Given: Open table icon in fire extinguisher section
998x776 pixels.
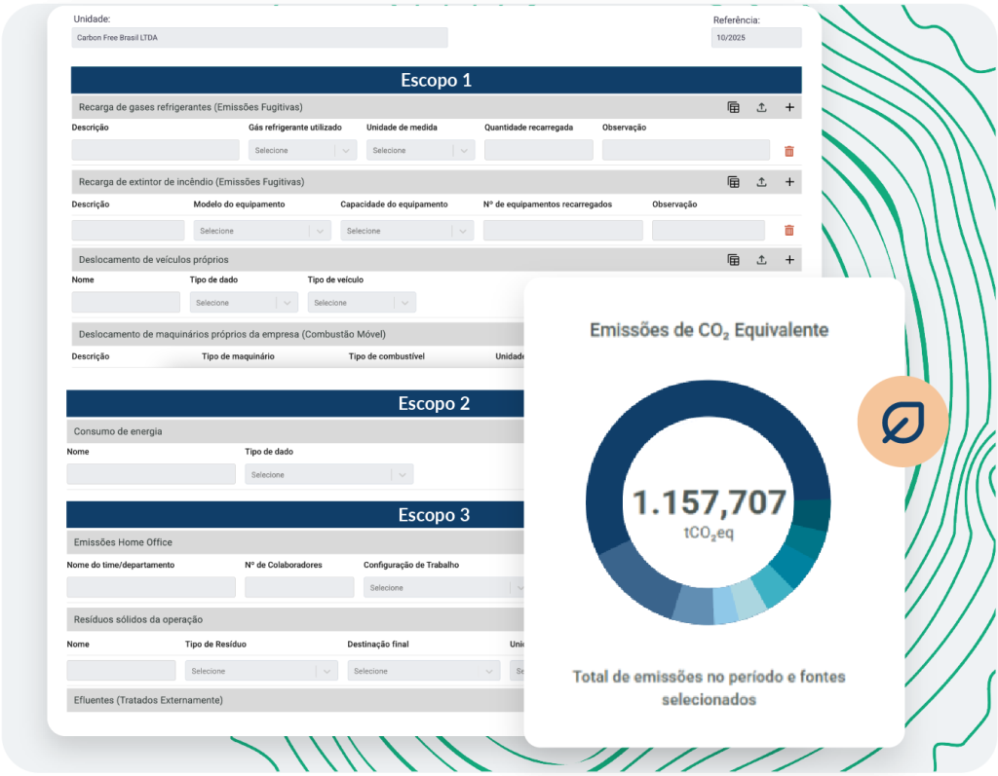Looking at the screenshot, I should point(733,182).
